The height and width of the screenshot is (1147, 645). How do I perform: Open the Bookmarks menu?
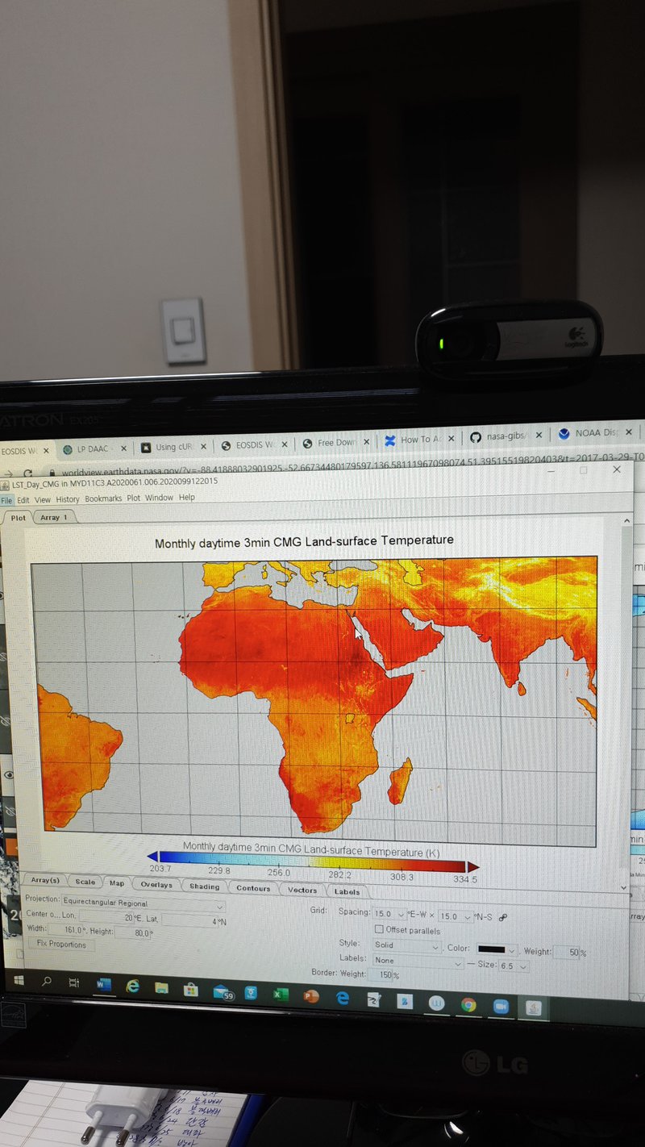[102, 498]
